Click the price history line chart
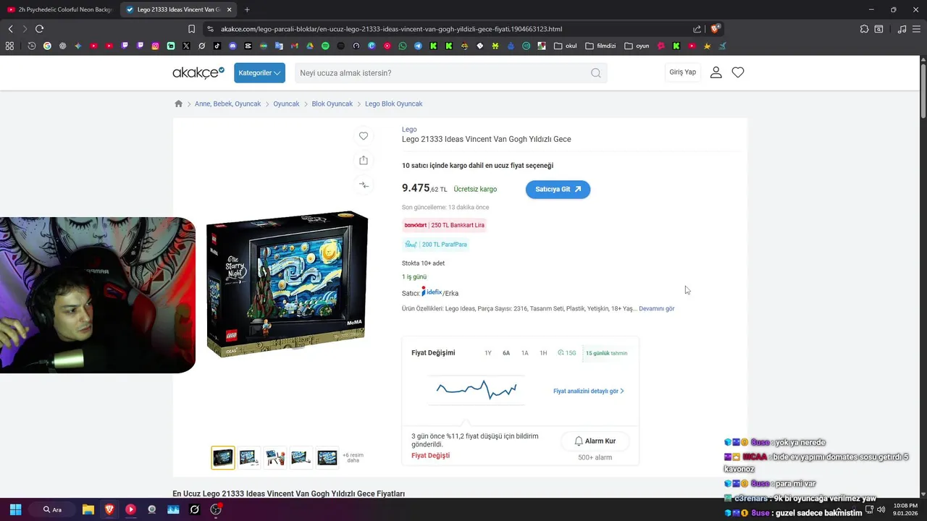 [476, 390]
